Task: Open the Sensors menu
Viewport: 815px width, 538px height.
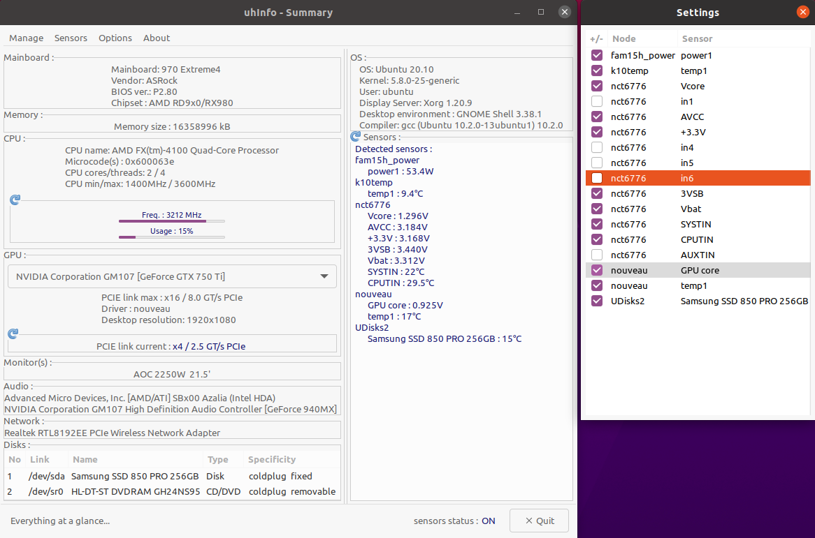Action: tap(71, 38)
